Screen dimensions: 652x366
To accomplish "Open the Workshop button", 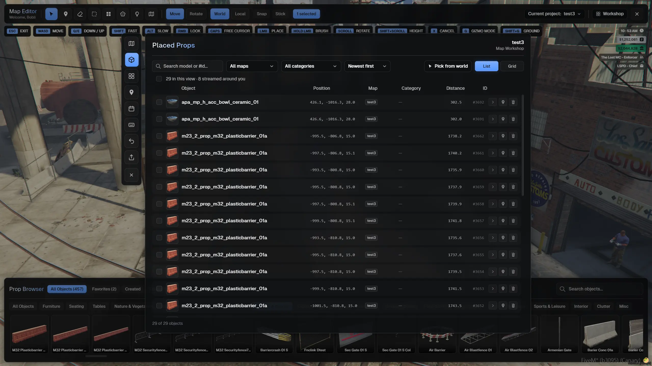I will (x=610, y=14).
